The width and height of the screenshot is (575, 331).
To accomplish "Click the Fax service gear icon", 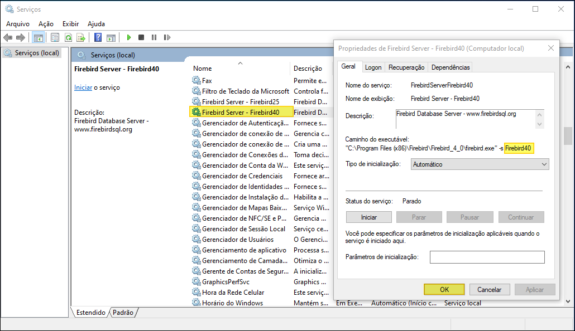I will click(197, 80).
